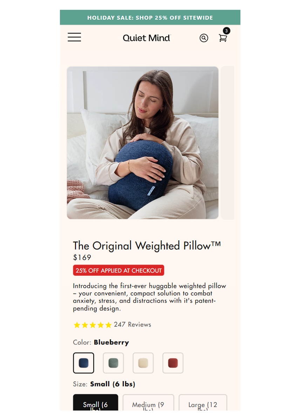Pick the cream color swatch
Viewport: 300px width, 420px height.
pos(143,363)
